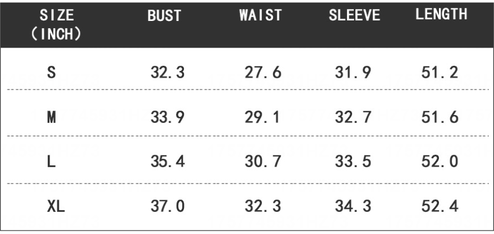Click the M size row label
494x234 pixels.
pos(52,117)
